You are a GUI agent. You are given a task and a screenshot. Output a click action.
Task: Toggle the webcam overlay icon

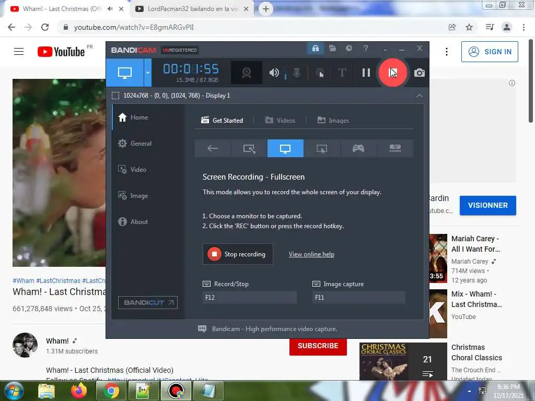[x=247, y=73]
